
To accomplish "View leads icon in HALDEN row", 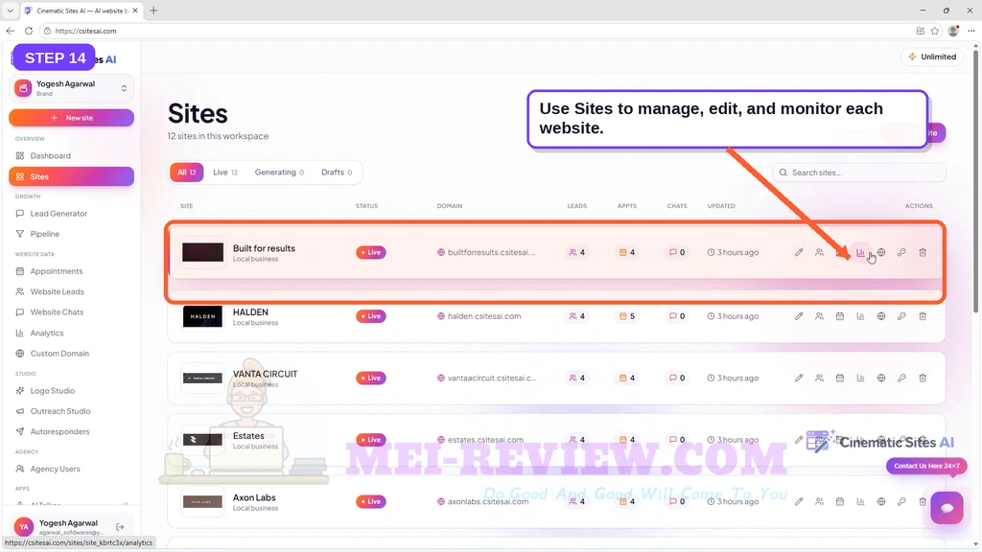I will click(x=819, y=316).
